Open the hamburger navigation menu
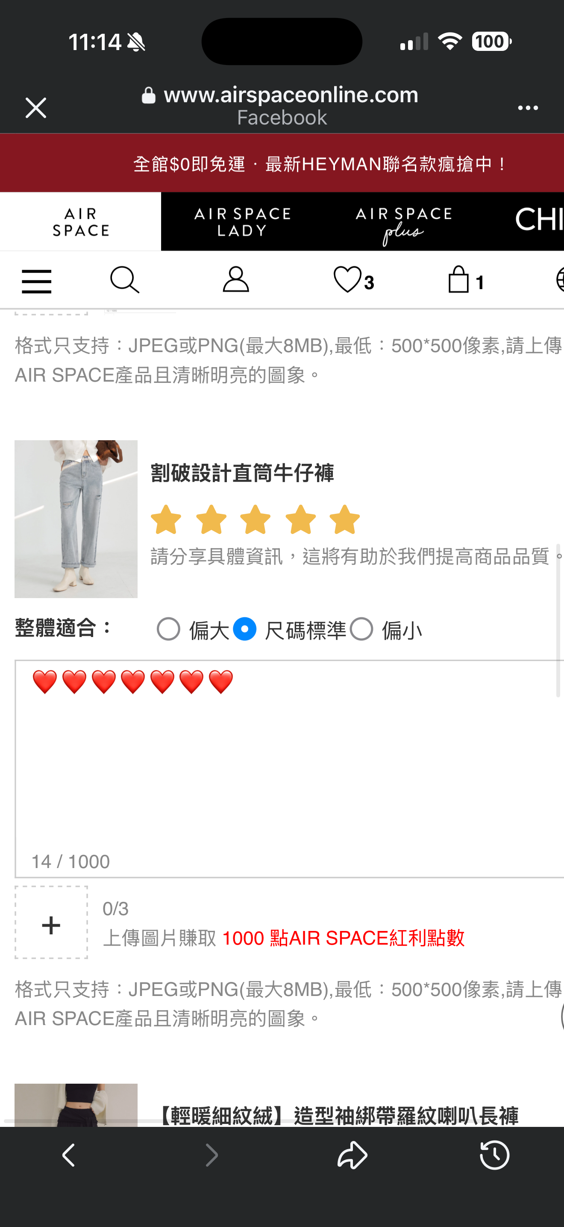564x1227 pixels. click(x=37, y=281)
